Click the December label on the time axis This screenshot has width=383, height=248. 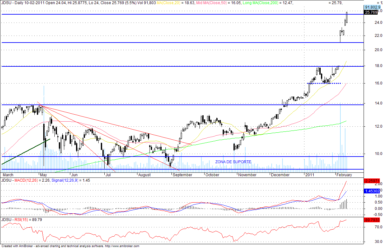pos(280,175)
